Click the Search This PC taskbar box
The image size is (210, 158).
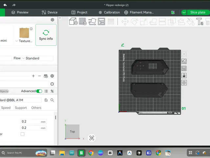(x=24, y=153)
